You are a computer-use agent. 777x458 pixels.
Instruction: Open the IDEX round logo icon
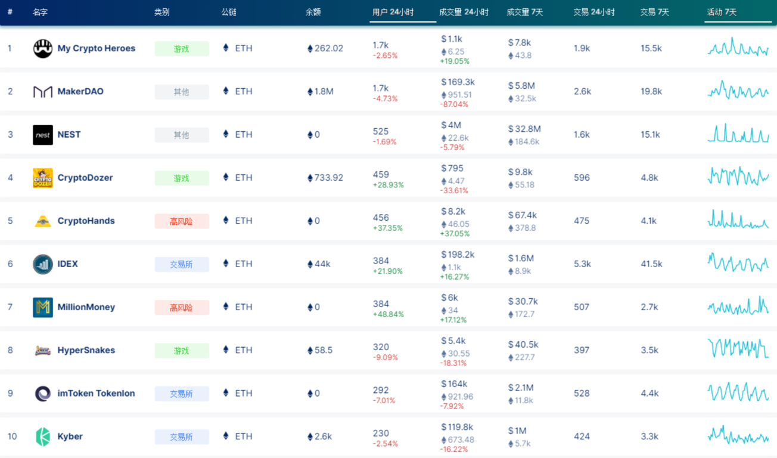[x=43, y=264]
